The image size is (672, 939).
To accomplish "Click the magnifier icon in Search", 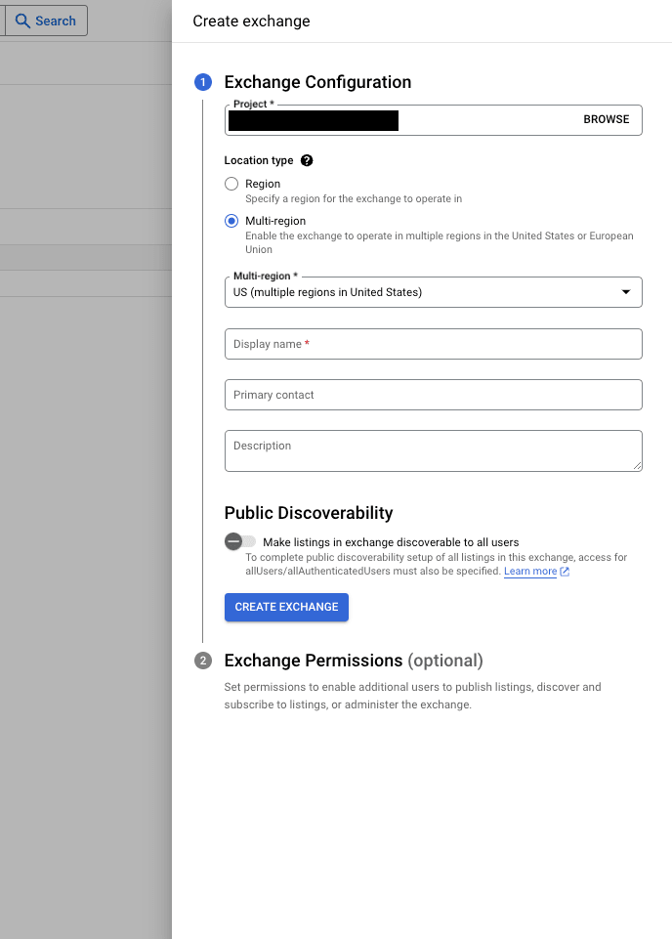I will (22, 21).
